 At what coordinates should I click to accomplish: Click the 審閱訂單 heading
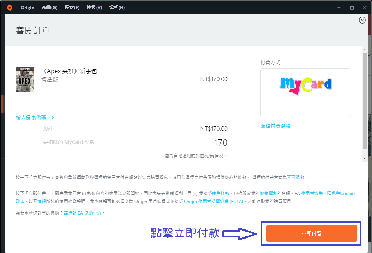(x=33, y=30)
